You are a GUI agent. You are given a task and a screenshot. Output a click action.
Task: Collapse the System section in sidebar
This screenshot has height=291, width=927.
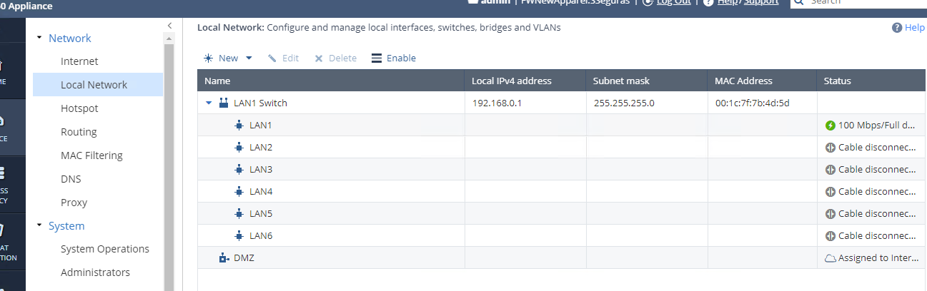pyautogui.click(x=39, y=226)
